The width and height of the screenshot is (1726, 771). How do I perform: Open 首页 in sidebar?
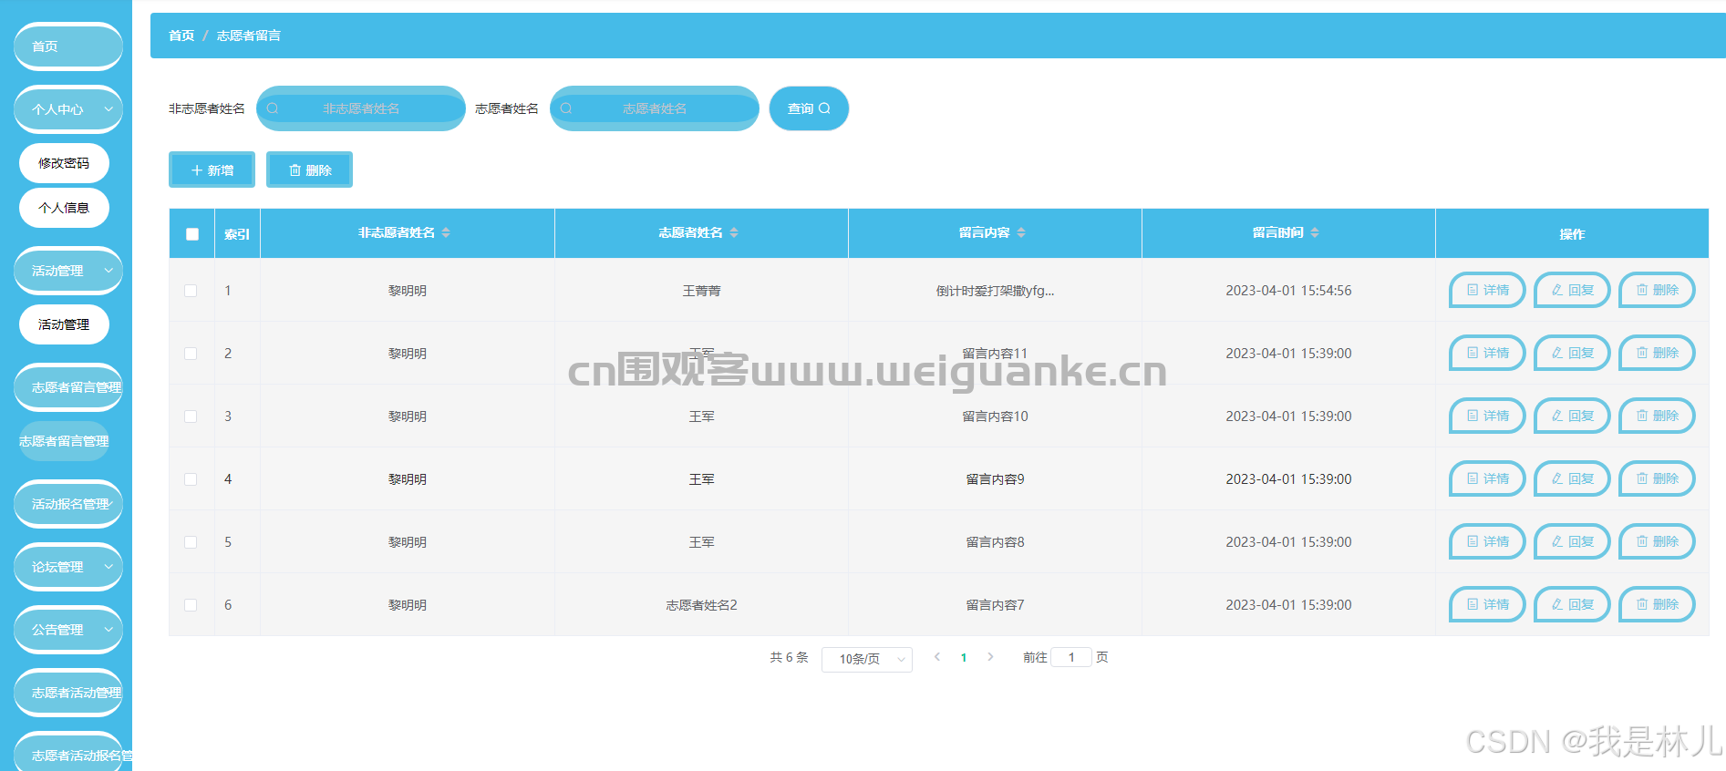tap(68, 46)
